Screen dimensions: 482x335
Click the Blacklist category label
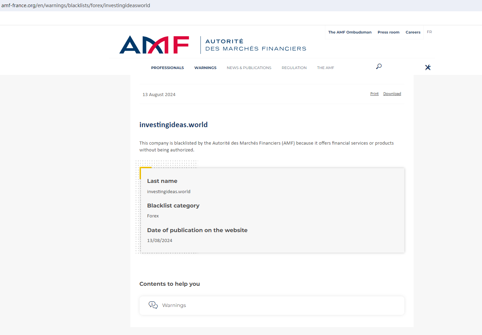173,205
